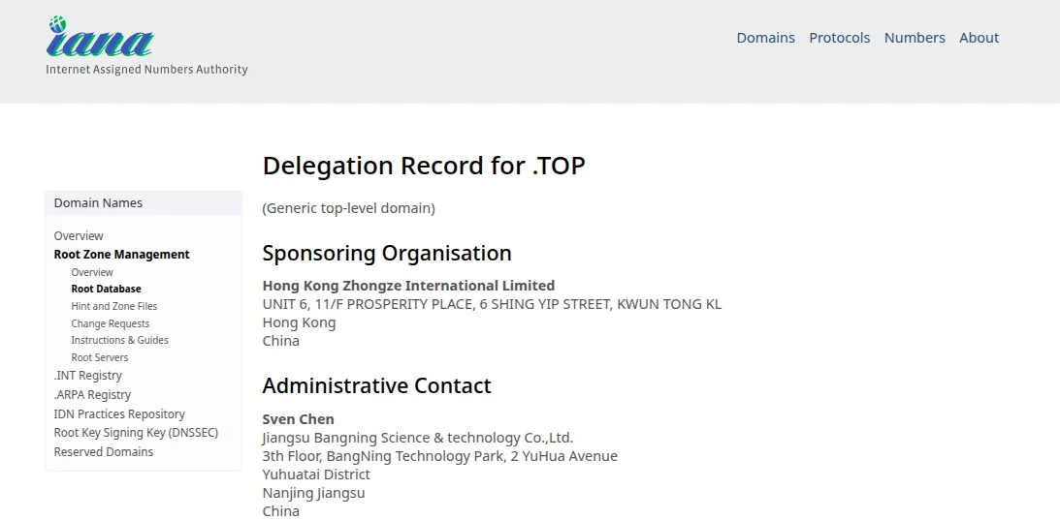
Task: Open Change Requests sidebar link
Action: coord(111,323)
